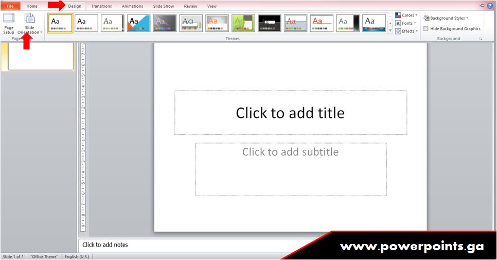Open the Animations tab
497x260 pixels.
coord(133,6)
